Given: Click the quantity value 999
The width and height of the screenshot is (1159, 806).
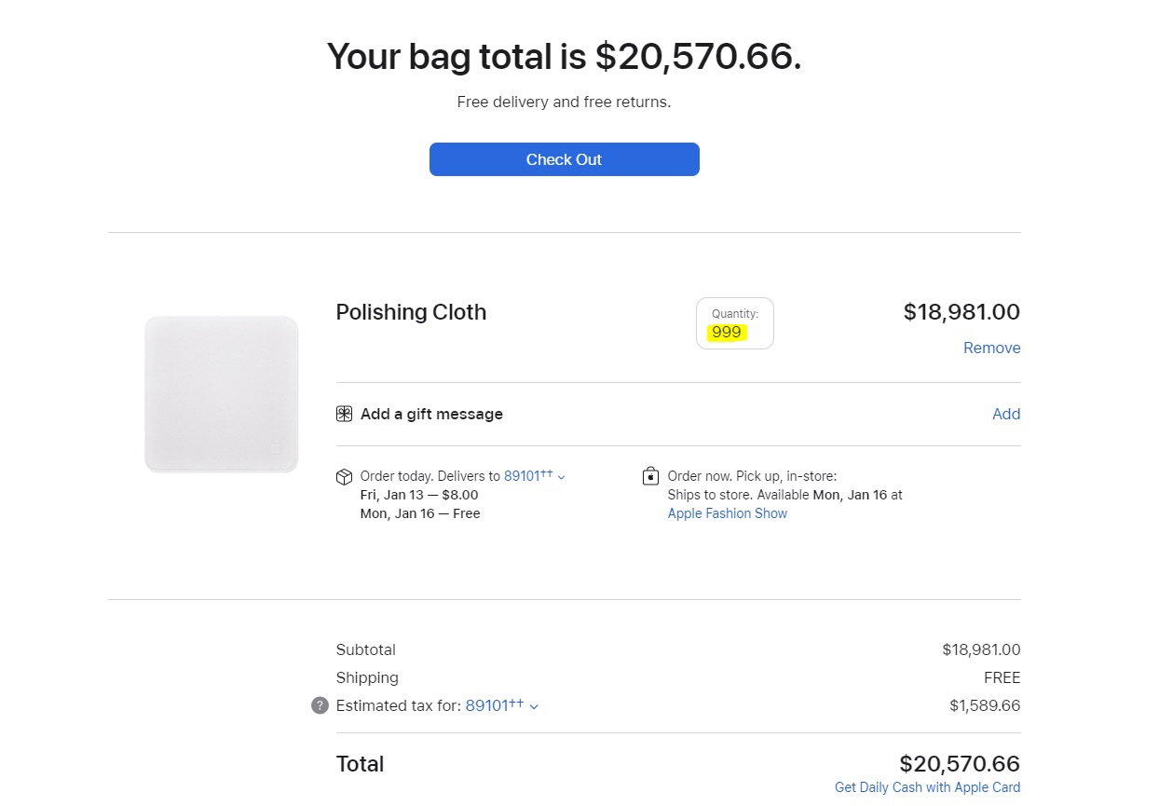Looking at the screenshot, I should 727,333.
